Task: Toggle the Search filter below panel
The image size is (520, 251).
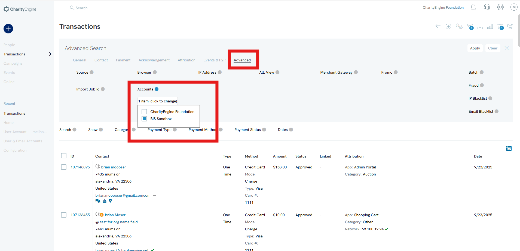Action: coord(75,130)
